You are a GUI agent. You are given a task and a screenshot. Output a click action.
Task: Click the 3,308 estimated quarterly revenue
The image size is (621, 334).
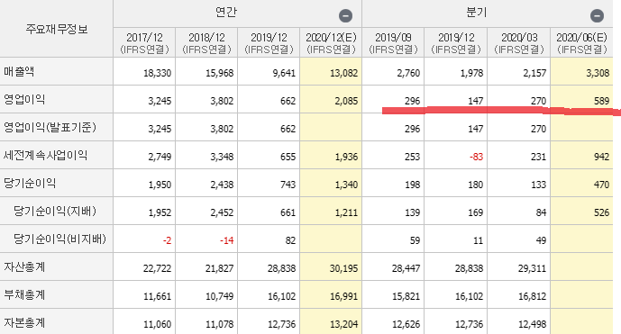pos(598,73)
